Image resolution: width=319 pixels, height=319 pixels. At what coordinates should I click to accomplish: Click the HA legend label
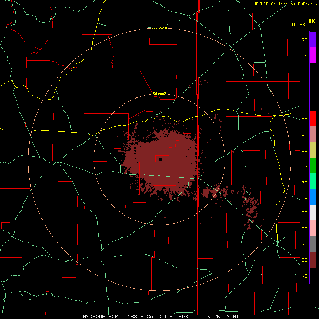[x=304, y=119]
